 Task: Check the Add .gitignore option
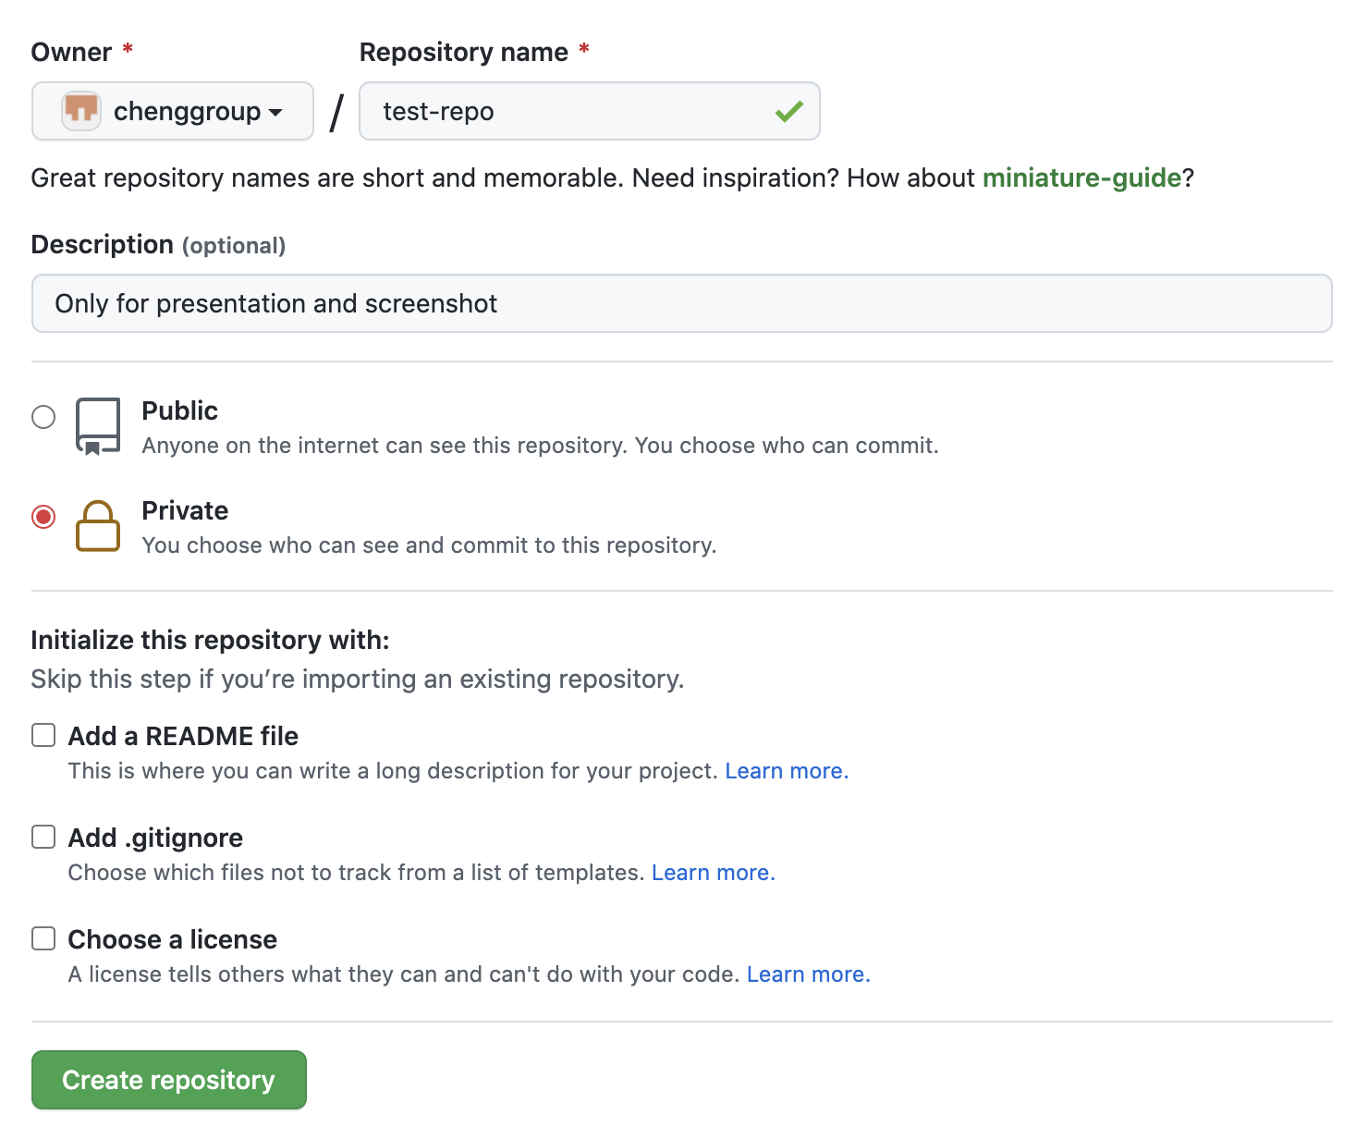[43, 838]
